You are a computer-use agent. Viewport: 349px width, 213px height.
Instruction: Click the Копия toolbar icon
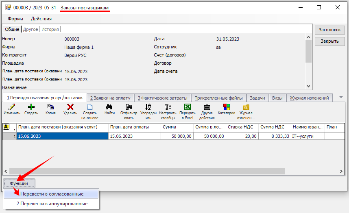pos(50,107)
